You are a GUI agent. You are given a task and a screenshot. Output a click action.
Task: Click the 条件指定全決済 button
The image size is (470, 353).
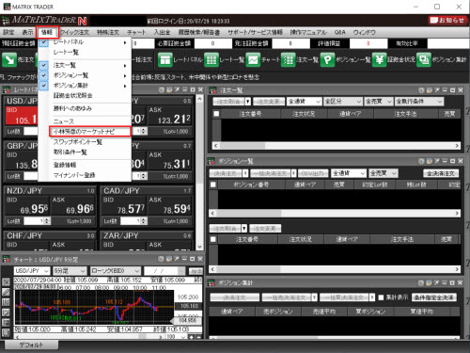click(434, 297)
